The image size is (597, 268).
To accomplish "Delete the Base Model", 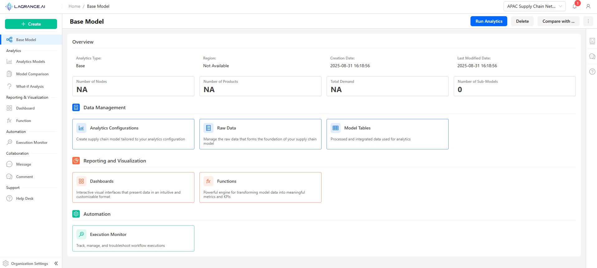I will pyautogui.click(x=522, y=21).
